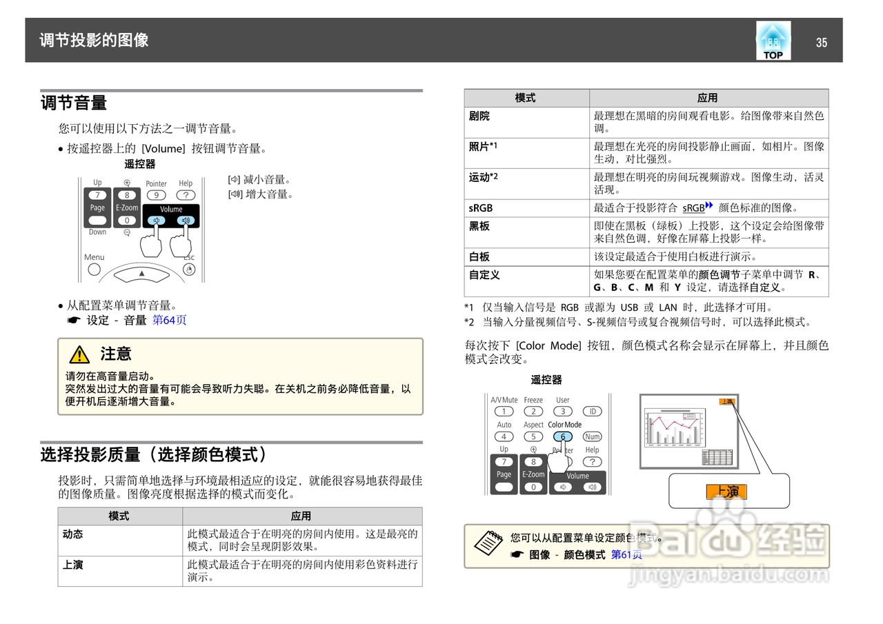This screenshot has height=624, width=883.
Task: Toggle Freeze with button 2
Action: 533,411
